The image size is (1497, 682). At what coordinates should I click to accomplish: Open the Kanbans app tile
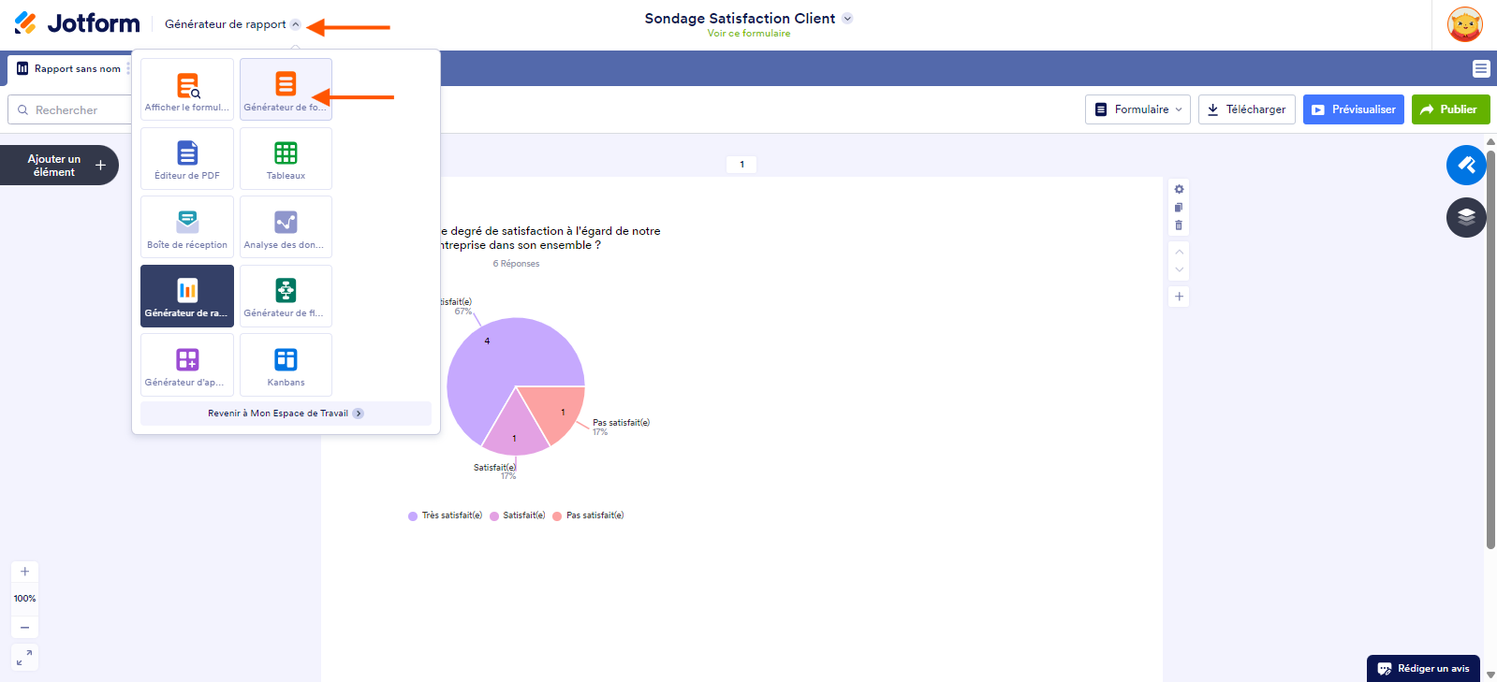click(x=286, y=365)
